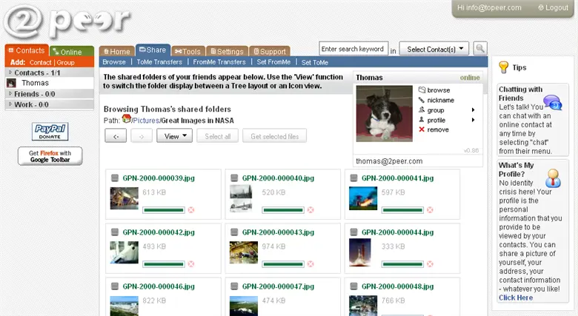Click the home folder icon in Path

point(127,118)
